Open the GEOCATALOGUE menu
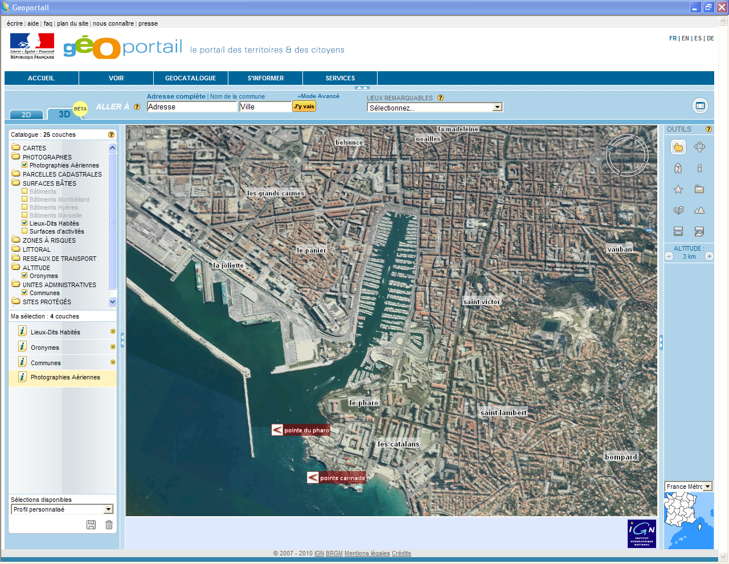This screenshot has width=729, height=564. [x=191, y=78]
